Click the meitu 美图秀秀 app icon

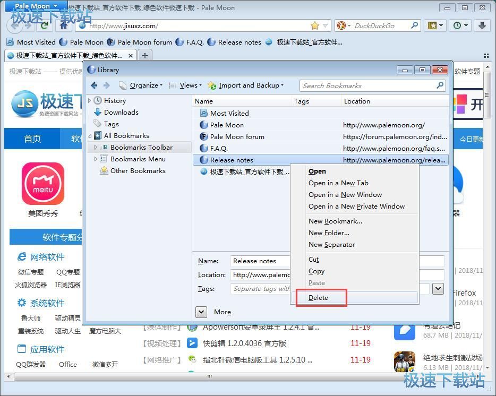click(x=43, y=184)
